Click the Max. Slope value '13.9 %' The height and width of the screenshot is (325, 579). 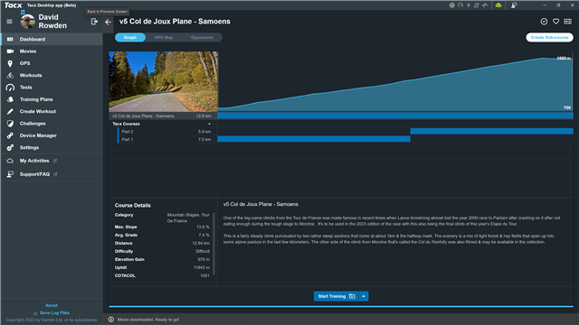click(203, 227)
